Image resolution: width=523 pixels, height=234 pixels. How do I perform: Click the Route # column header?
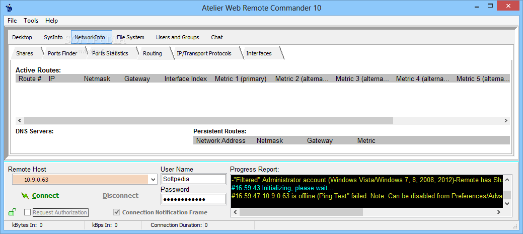(x=31, y=79)
